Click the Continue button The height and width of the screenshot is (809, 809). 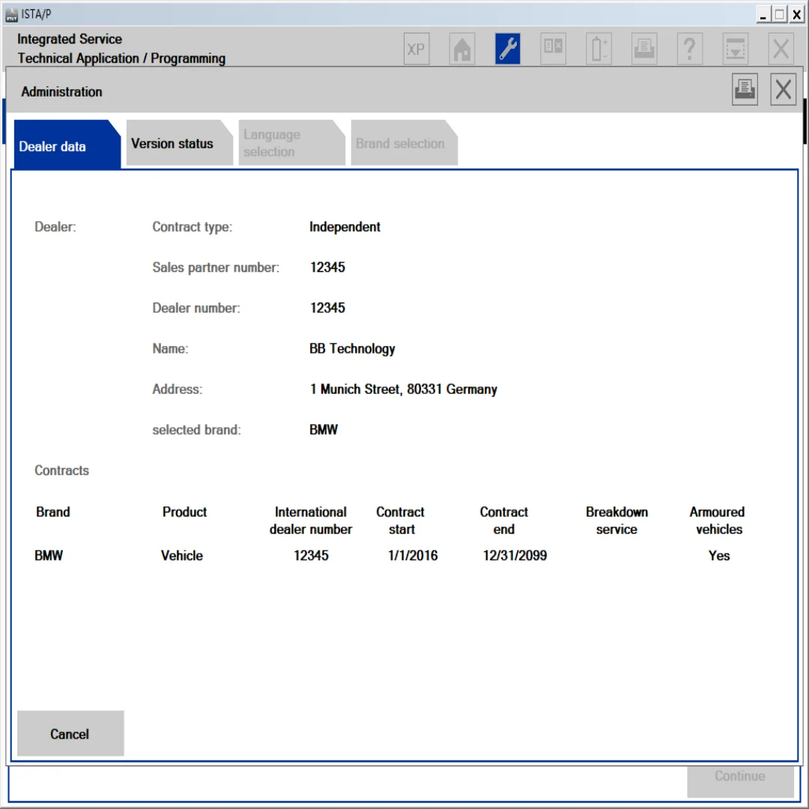(740, 778)
